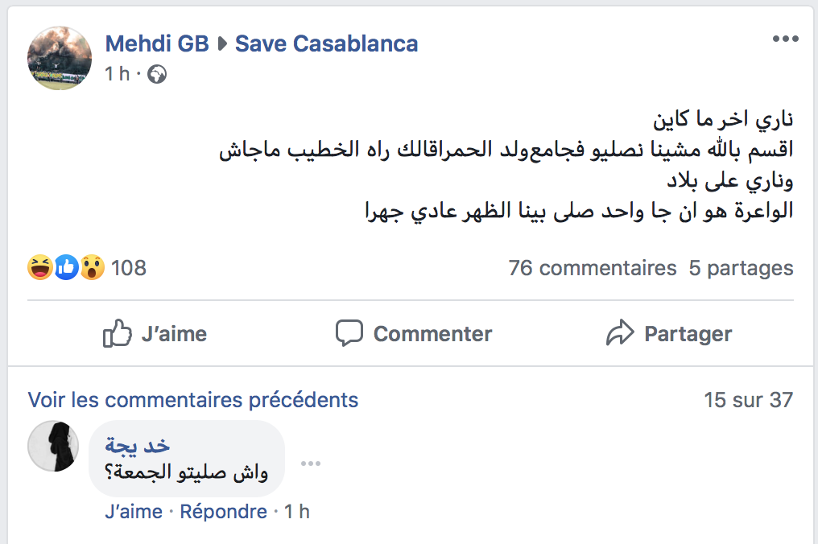Viewport: 818px width, 544px height.
Task: Open the post options three-dot menu
Action: click(785, 39)
